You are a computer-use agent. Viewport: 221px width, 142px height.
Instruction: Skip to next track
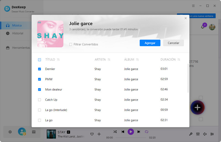(139, 132)
